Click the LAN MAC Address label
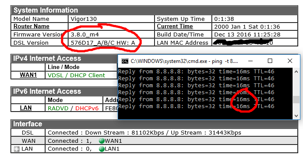 pos(182,43)
